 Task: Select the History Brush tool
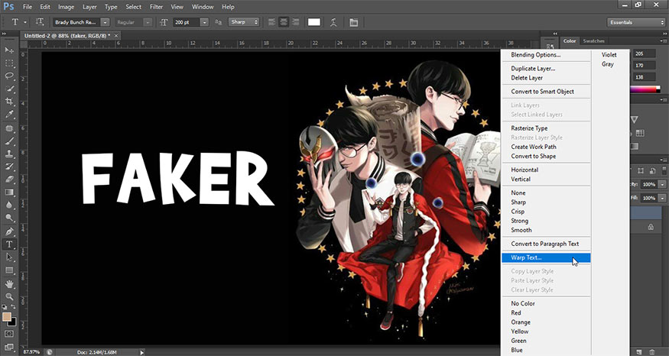9,167
